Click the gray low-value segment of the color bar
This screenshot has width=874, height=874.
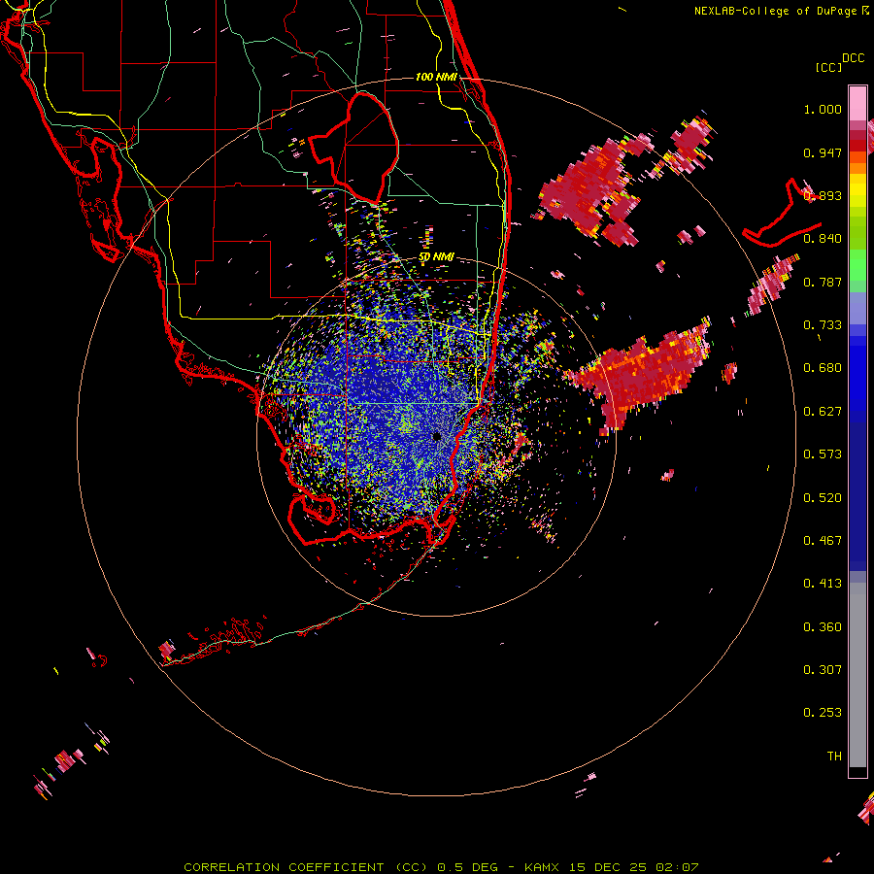(x=857, y=675)
